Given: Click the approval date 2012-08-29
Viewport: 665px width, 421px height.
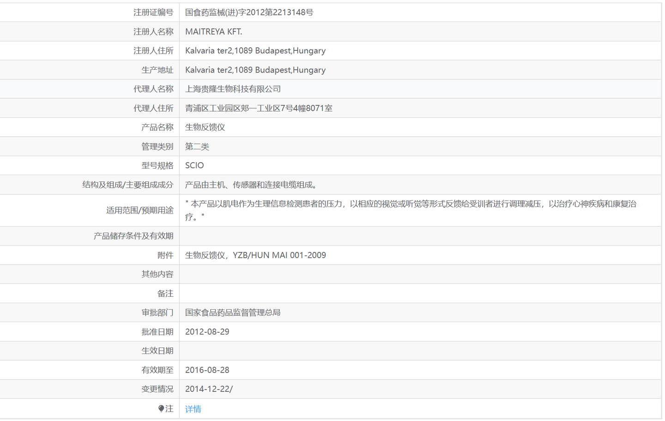Looking at the screenshot, I should (207, 332).
